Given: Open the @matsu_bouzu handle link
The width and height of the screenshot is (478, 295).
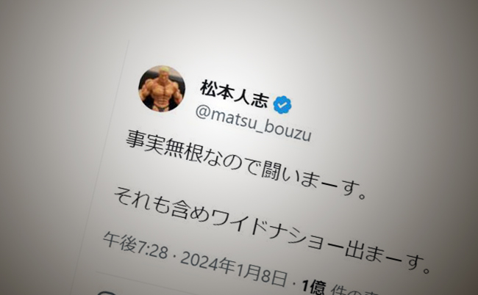Looking at the screenshot, I should coord(253,125).
